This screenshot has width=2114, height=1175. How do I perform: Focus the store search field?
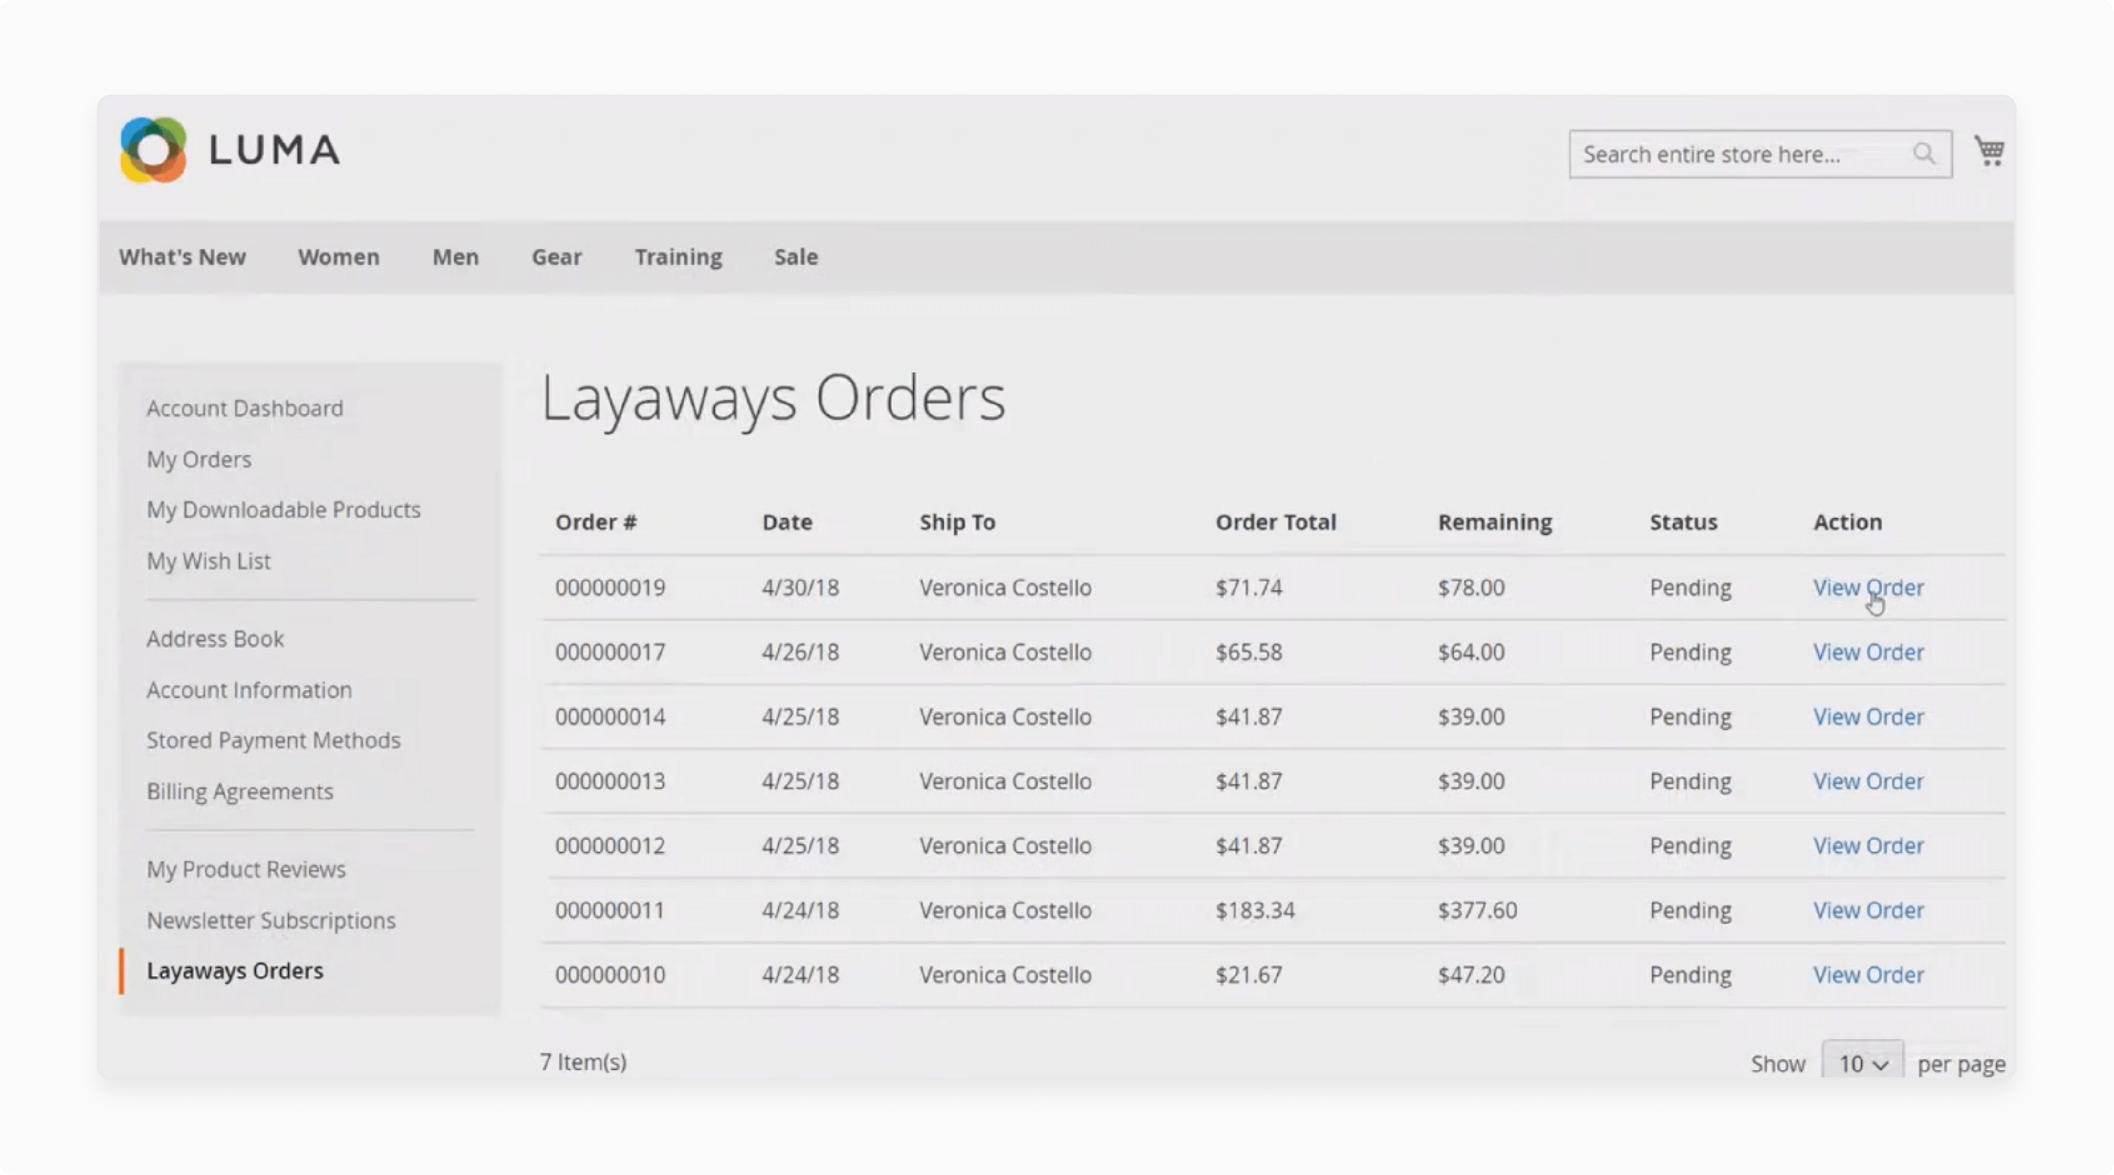click(x=1760, y=155)
